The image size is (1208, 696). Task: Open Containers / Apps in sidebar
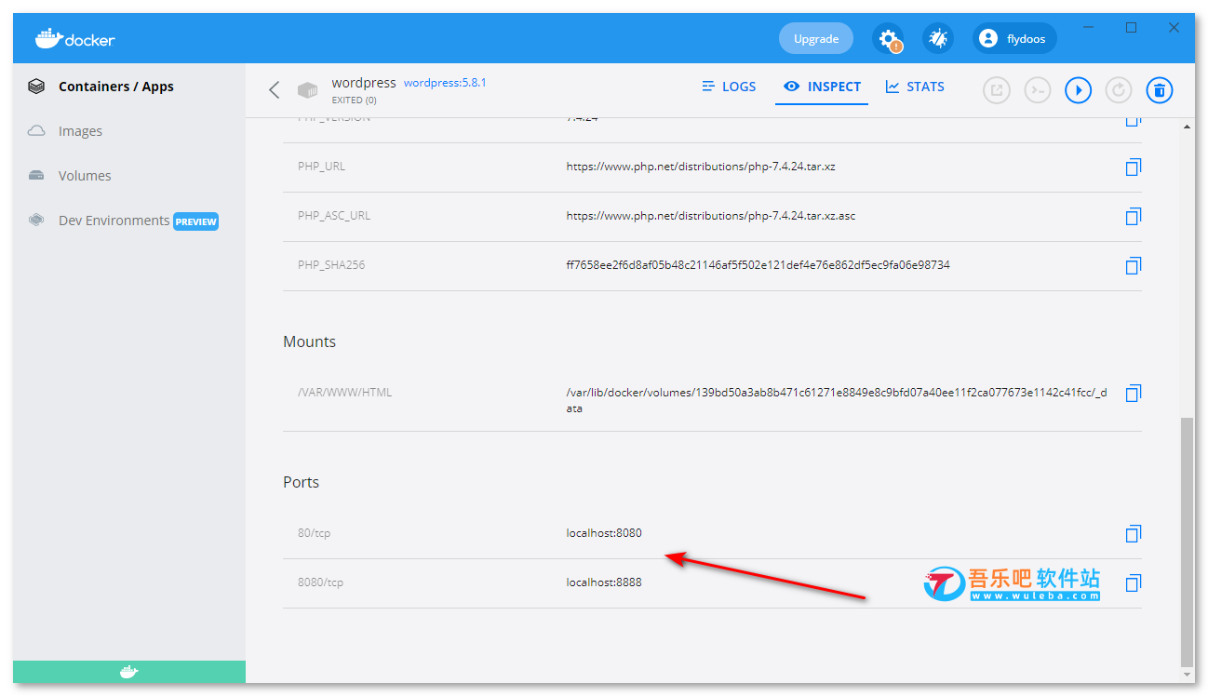pos(116,87)
